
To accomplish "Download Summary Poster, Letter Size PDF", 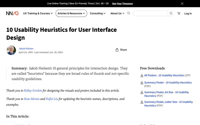I will tap(168, 104).
